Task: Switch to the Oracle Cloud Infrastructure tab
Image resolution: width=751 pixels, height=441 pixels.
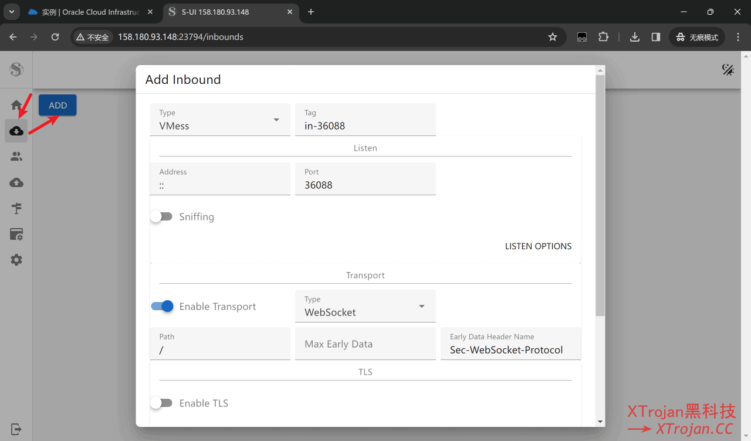Action: click(x=91, y=12)
